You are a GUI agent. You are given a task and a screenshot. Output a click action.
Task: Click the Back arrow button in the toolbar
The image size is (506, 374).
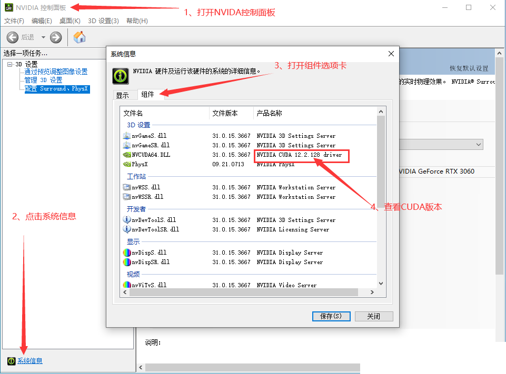[13, 37]
